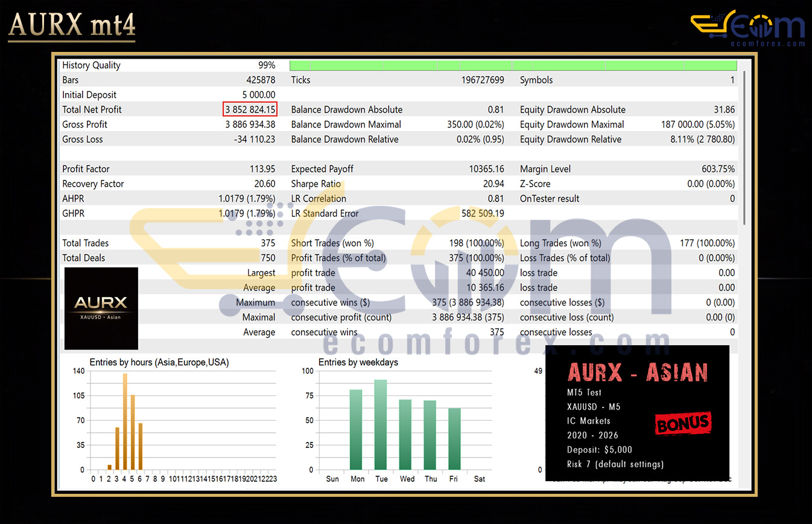The width and height of the screenshot is (812, 524).
Task: Expand the Total Trades section
Action: pyautogui.click(x=85, y=243)
